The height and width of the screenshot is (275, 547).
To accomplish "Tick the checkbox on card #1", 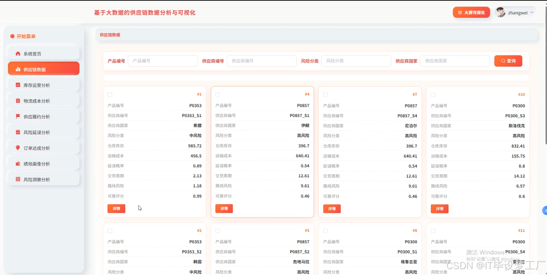I will [x=110, y=95].
